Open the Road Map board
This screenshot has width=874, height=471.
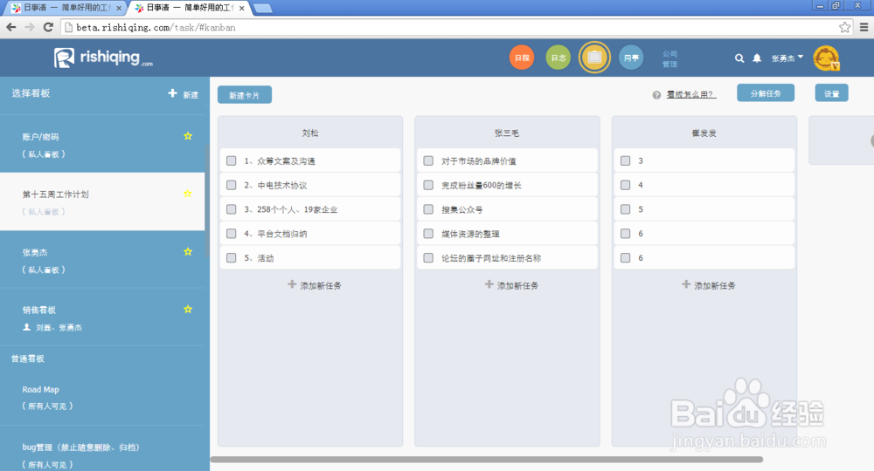tap(102, 398)
